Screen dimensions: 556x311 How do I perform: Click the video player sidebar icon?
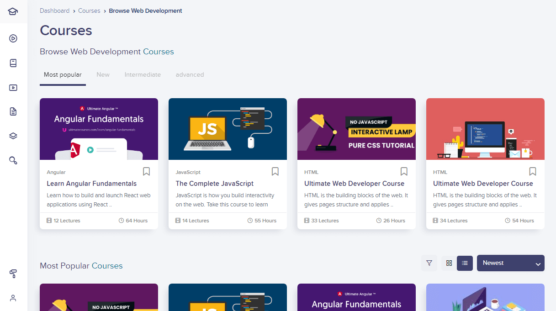click(x=13, y=88)
